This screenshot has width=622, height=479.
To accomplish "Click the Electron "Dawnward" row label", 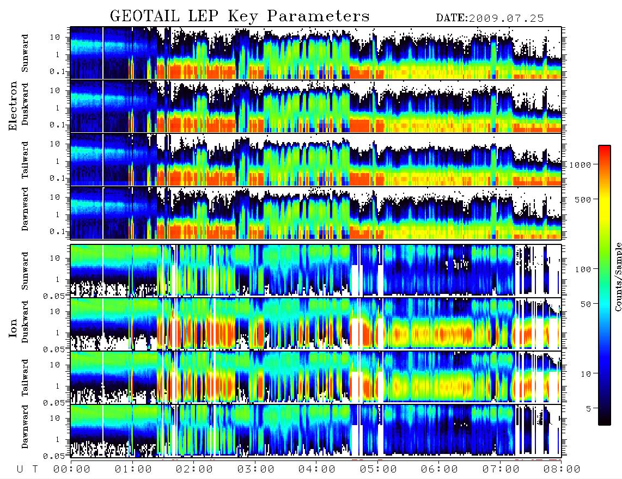I will click(x=25, y=209).
